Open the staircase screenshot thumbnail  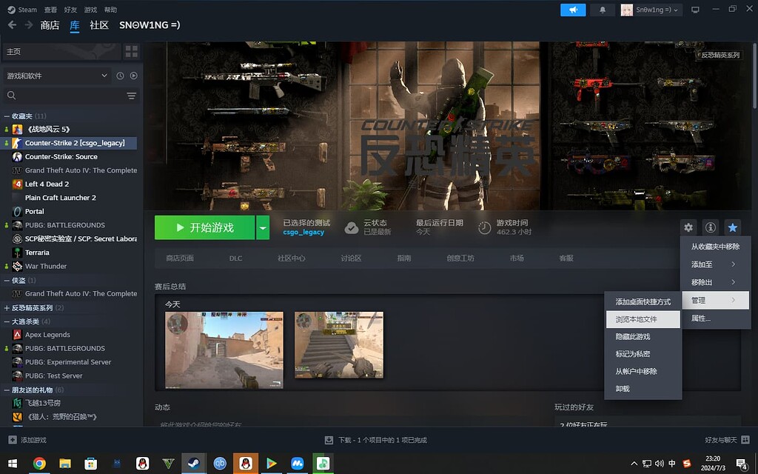pyautogui.click(x=339, y=345)
